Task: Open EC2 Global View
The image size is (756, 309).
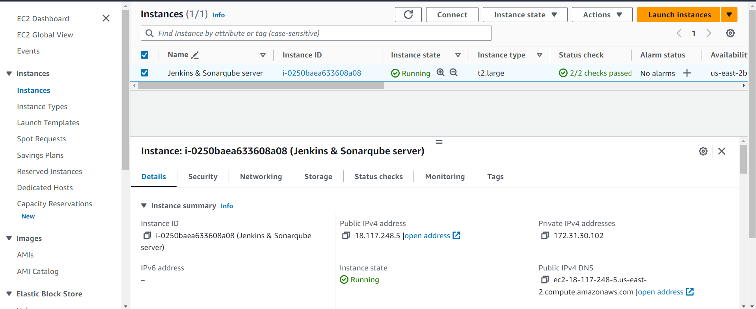Action: (x=45, y=35)
